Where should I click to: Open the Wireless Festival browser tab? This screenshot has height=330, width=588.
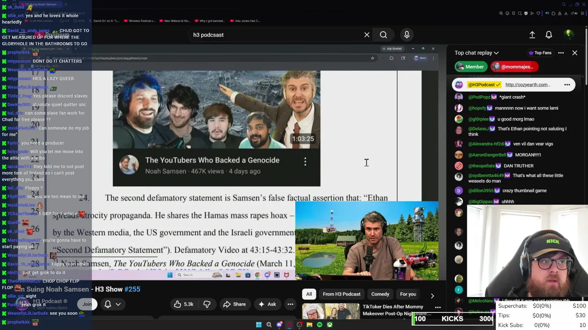click(x=139, y=21)
